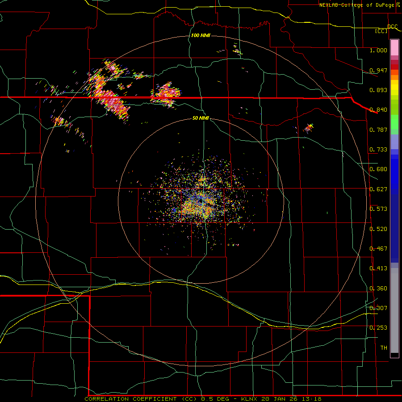Click the CORRELATION COEFFICIENT (CC) caption text

point(142,399)
